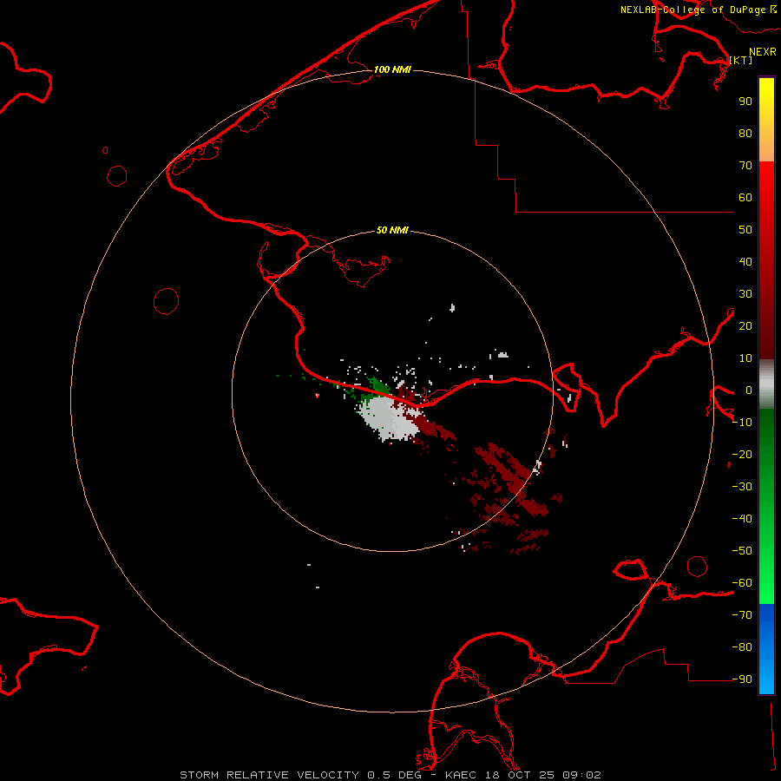The image size is (781, 781).
Task: Click the "0" value on the velocity scale
Action: (749, 390)
